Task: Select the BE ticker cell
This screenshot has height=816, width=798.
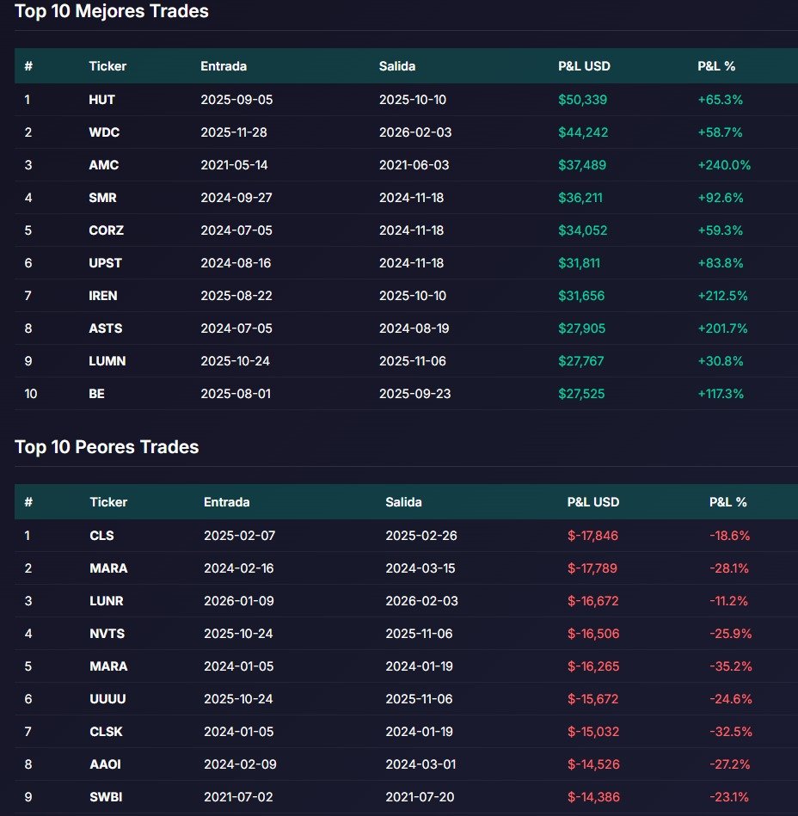Action: click(x=96, y=394)
